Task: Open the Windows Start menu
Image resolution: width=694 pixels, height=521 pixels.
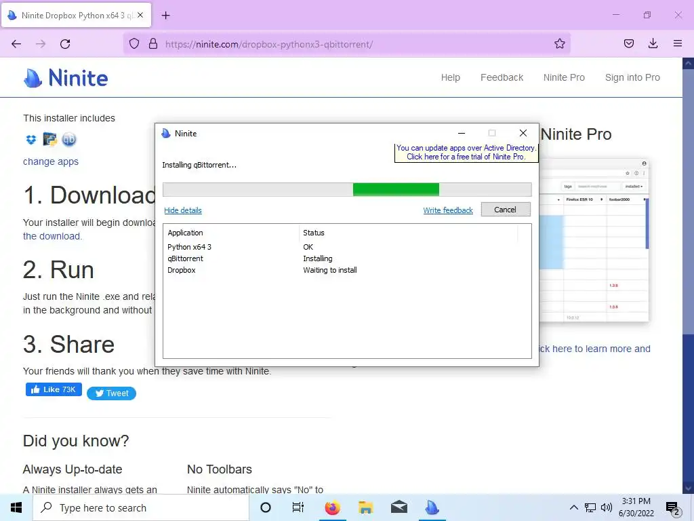Action: 16,507
